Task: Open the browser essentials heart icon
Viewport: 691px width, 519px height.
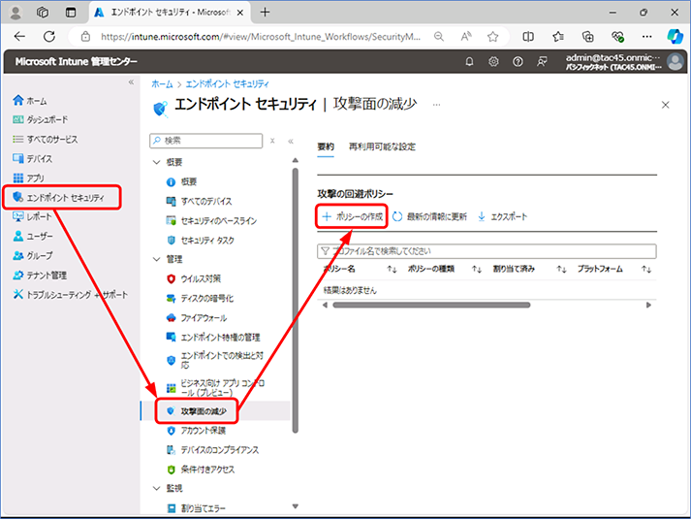Action: point(618,37)
